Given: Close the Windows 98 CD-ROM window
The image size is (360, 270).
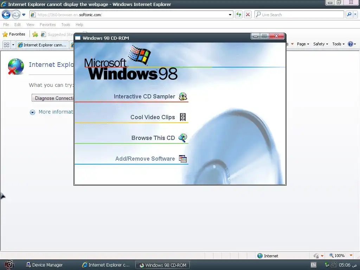Looking at the screenshot, I should click(277, 36).
